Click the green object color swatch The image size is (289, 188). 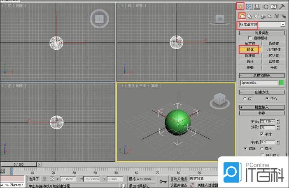(282, 83)
